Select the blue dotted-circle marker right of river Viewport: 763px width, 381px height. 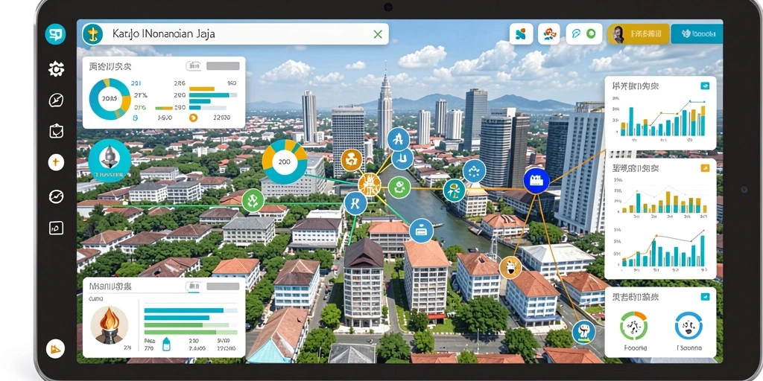[x=474, y=170]
